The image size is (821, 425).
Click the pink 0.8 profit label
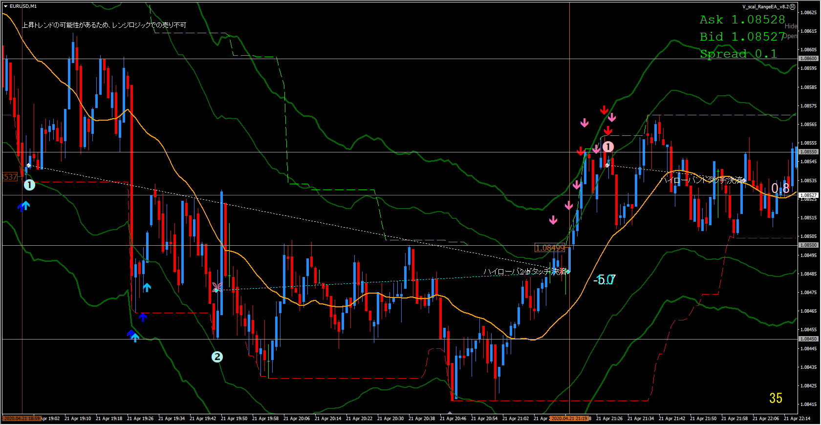tap(780, 188)
